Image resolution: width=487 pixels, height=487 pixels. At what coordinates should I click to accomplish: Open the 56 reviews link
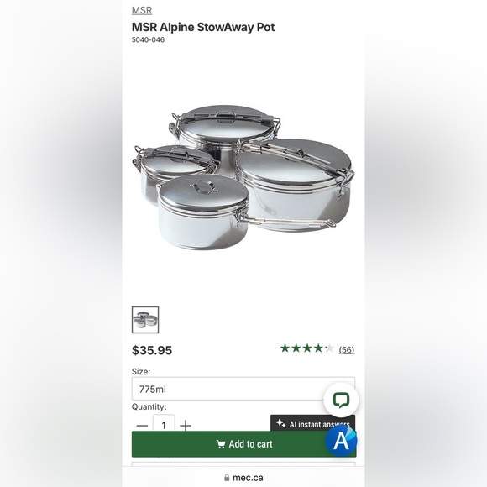point(347,350)
